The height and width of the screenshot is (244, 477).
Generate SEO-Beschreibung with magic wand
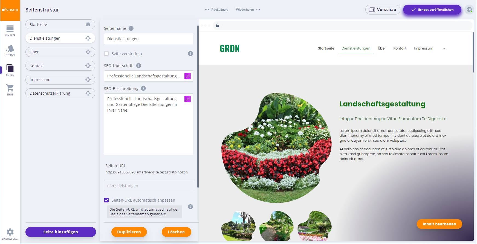point(187,99)
